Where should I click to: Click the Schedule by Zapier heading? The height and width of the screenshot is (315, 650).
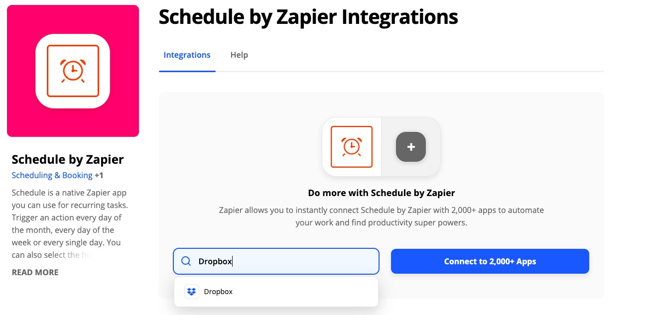tap(308, 17)
